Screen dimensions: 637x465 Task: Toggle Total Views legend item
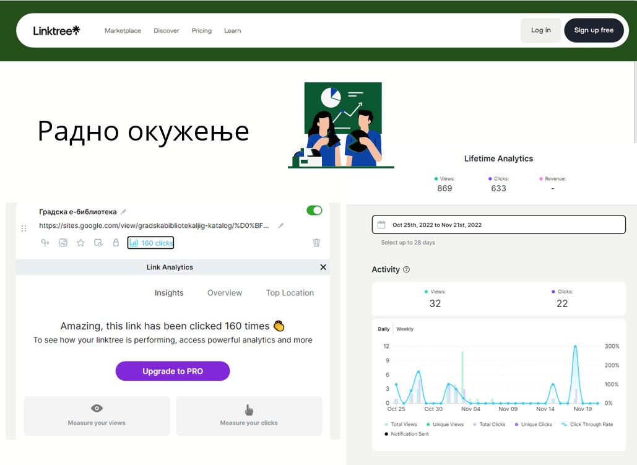[x=401, y=424]
